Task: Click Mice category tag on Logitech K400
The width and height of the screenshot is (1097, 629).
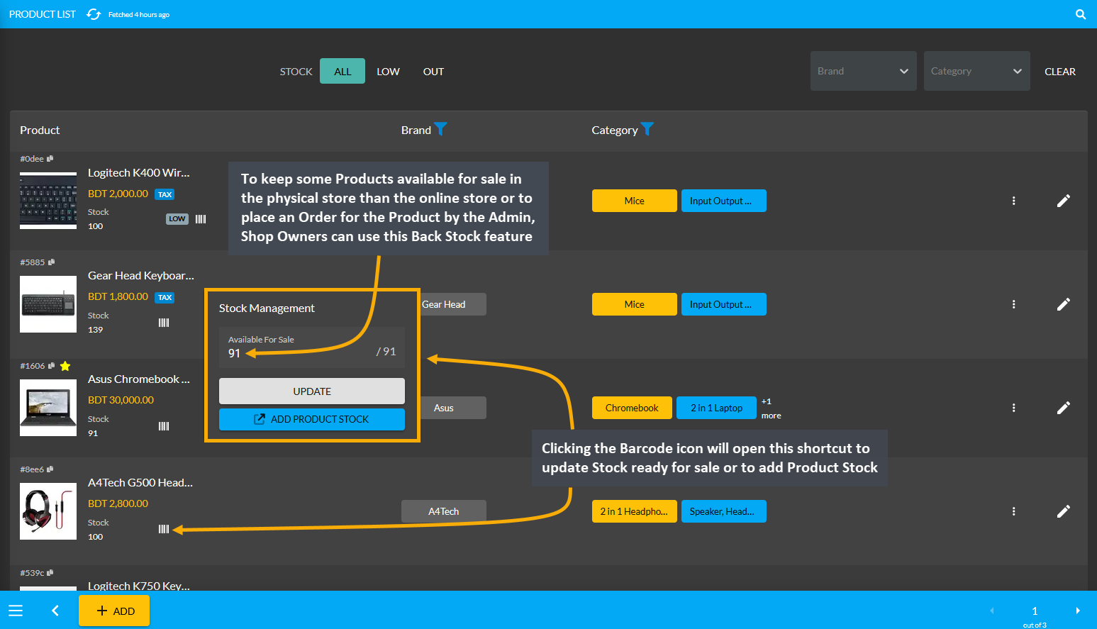Action: 635,201
